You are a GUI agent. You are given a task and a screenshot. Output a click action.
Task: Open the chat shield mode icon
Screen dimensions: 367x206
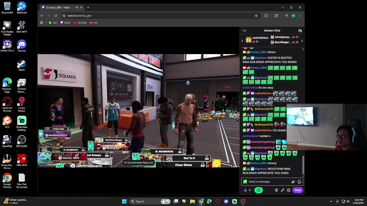[276, 190]
